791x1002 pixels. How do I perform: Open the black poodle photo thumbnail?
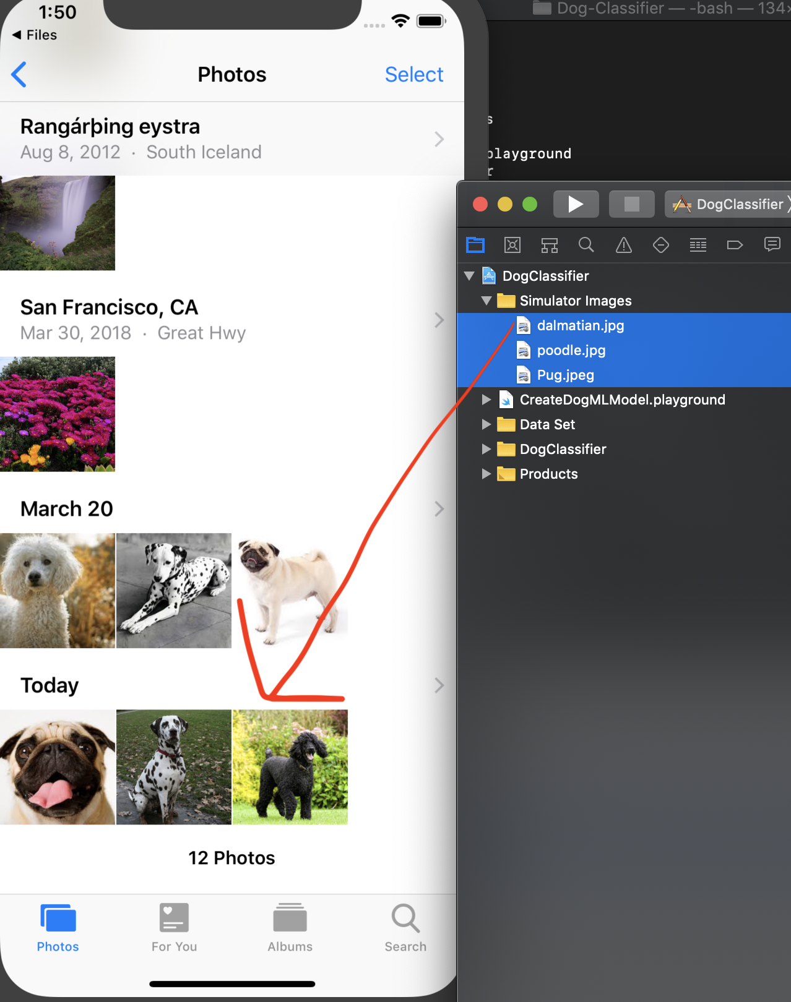[290, 767]
